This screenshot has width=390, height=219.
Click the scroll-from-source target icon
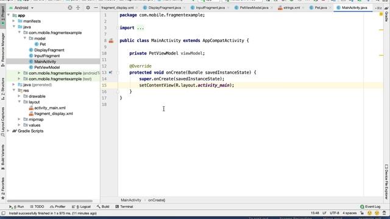click(70, 8)
